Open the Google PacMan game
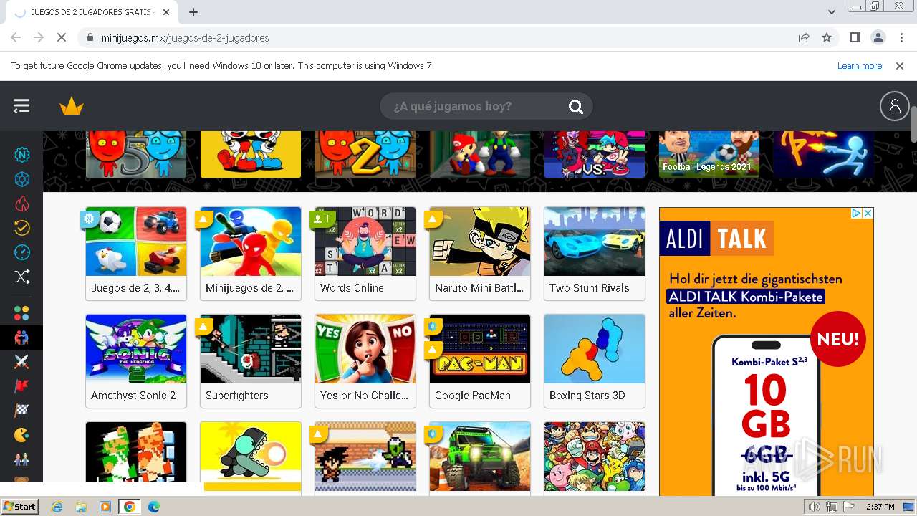Image resolution: width=917 pixels, height=516 pixels. (480, 361)
